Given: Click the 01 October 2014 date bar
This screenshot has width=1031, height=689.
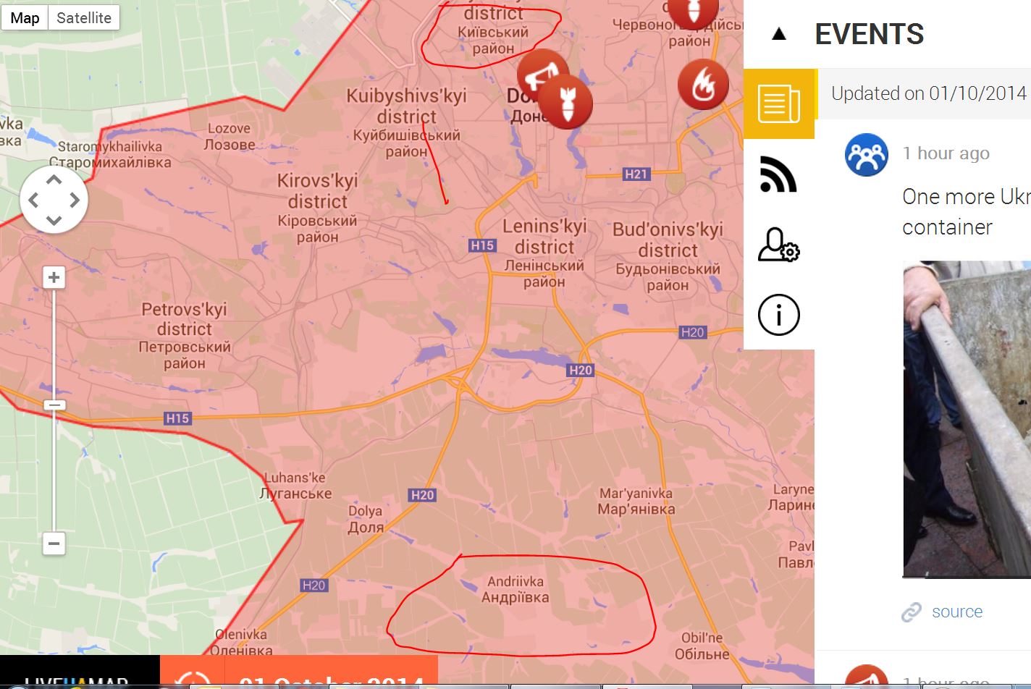Looking at the screenshot, I should [299, 672].
